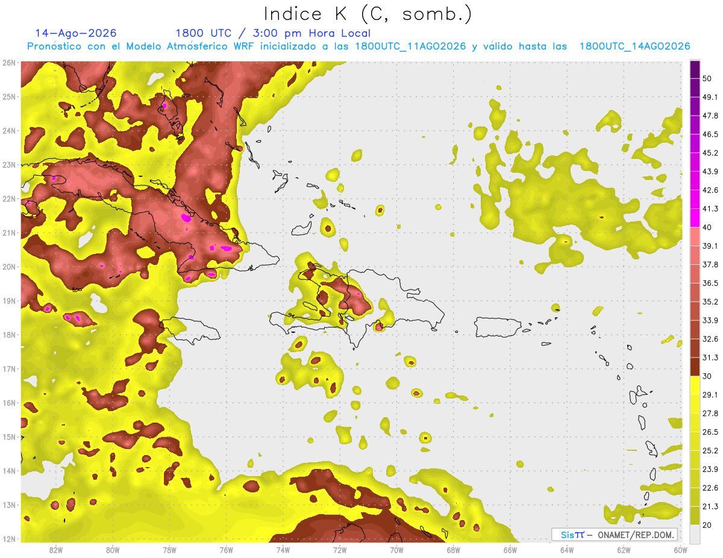The image size is (723, 558).
Task: Click the gray colorbar band below 20
Action: pos(695,533)
